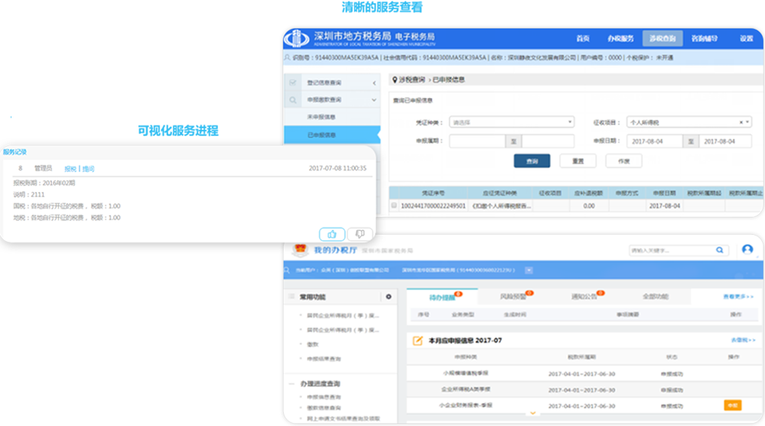
Task: Click the 申报属期 end date field
Action: coord(548,141)
